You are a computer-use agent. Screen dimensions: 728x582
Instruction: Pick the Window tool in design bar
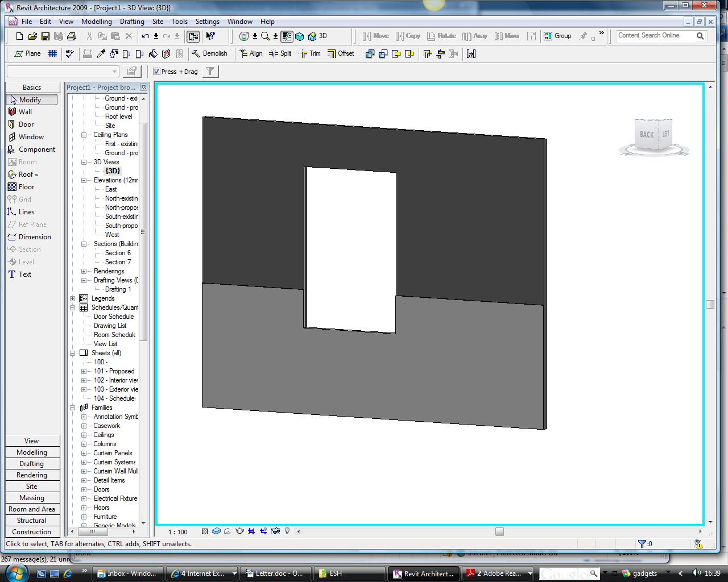click(x=31, y=137)
